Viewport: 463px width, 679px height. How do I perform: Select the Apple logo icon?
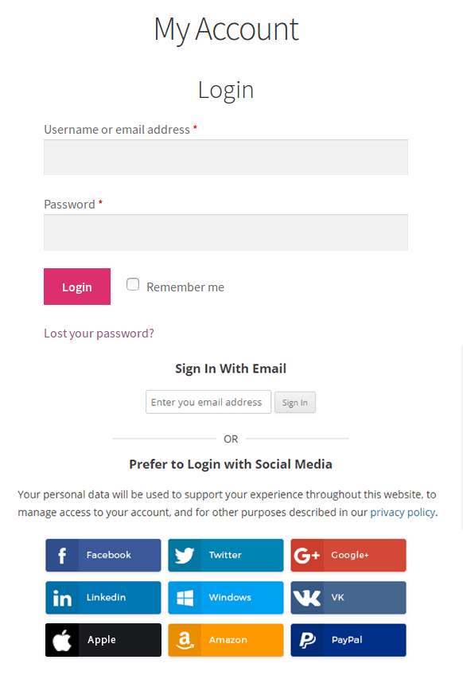[62, 639]
